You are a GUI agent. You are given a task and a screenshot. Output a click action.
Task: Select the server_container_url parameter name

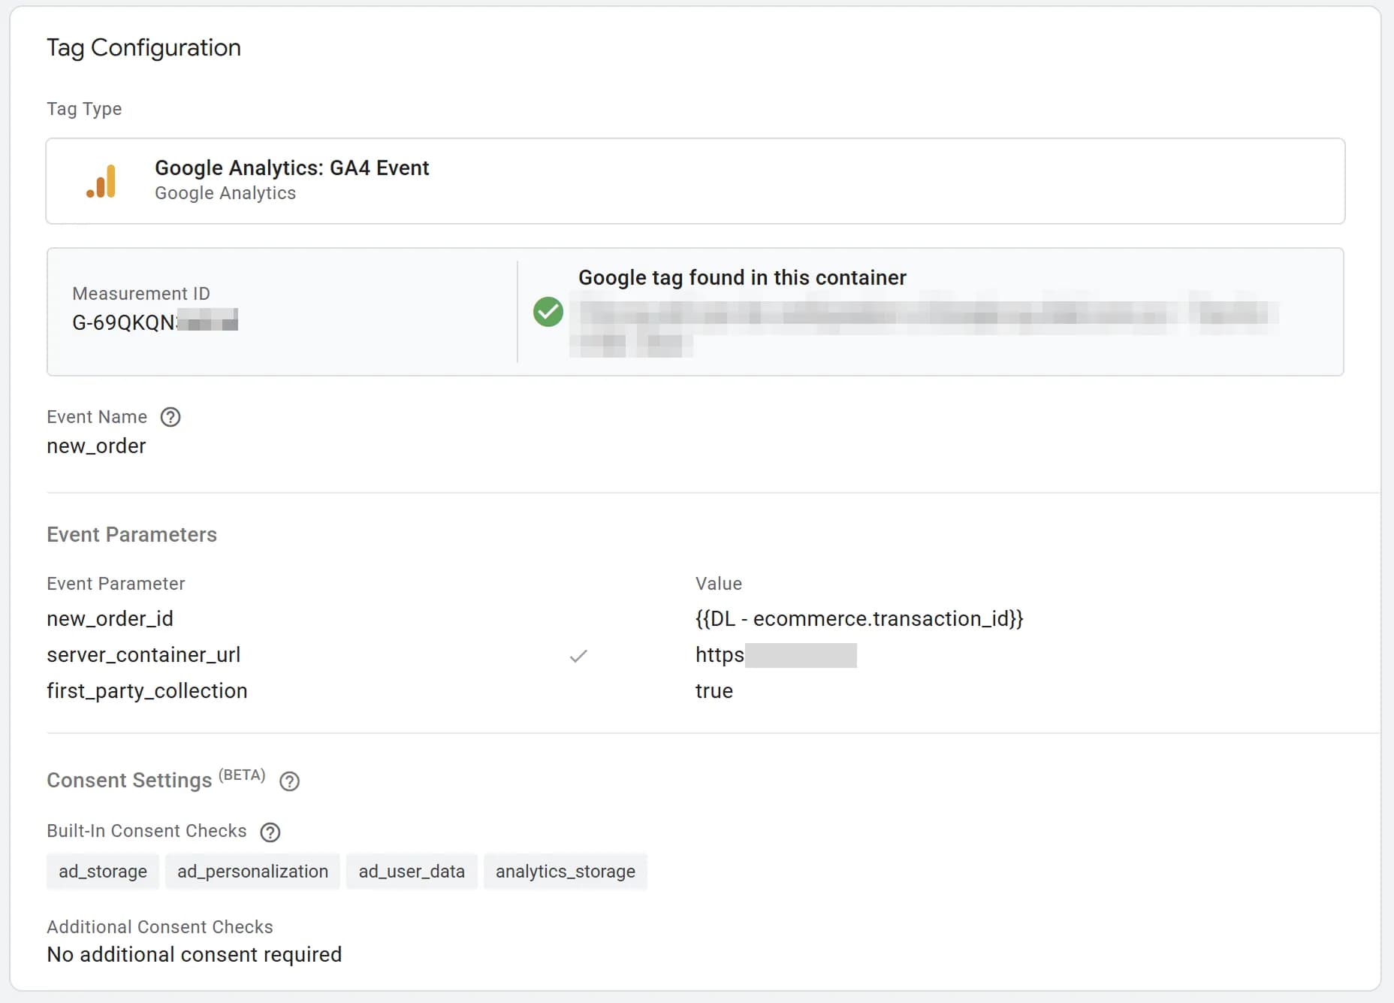click(143, 655)
